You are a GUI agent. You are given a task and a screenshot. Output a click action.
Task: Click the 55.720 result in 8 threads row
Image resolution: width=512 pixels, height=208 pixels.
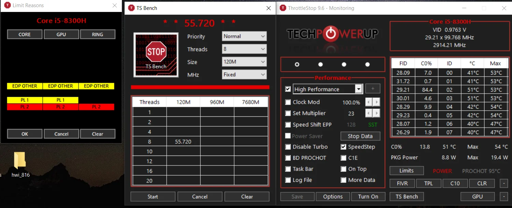[x=183, y=142]
